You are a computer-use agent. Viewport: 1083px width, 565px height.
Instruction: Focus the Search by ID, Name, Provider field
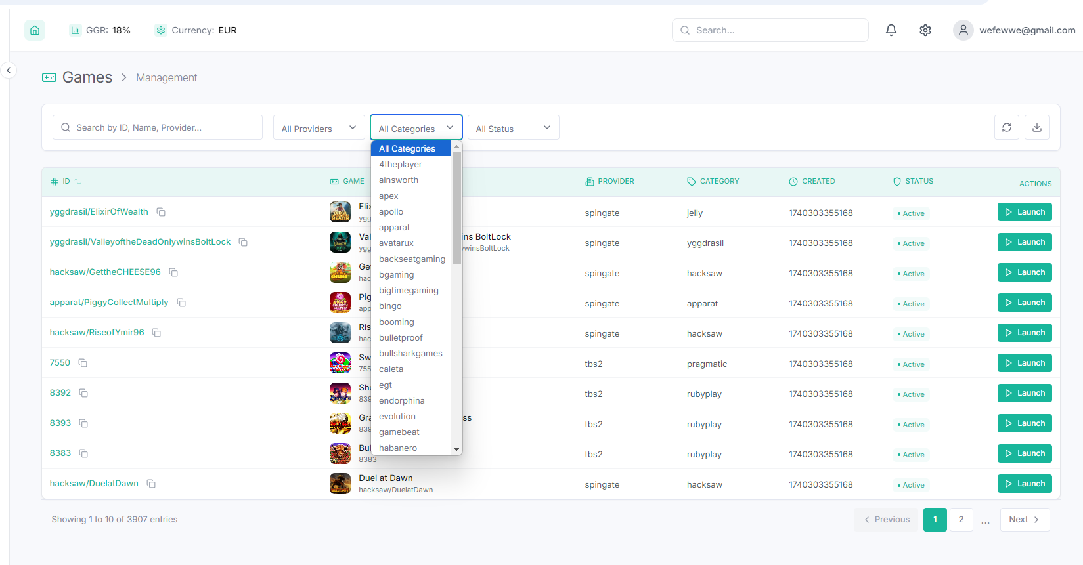[x=158, y=128]
